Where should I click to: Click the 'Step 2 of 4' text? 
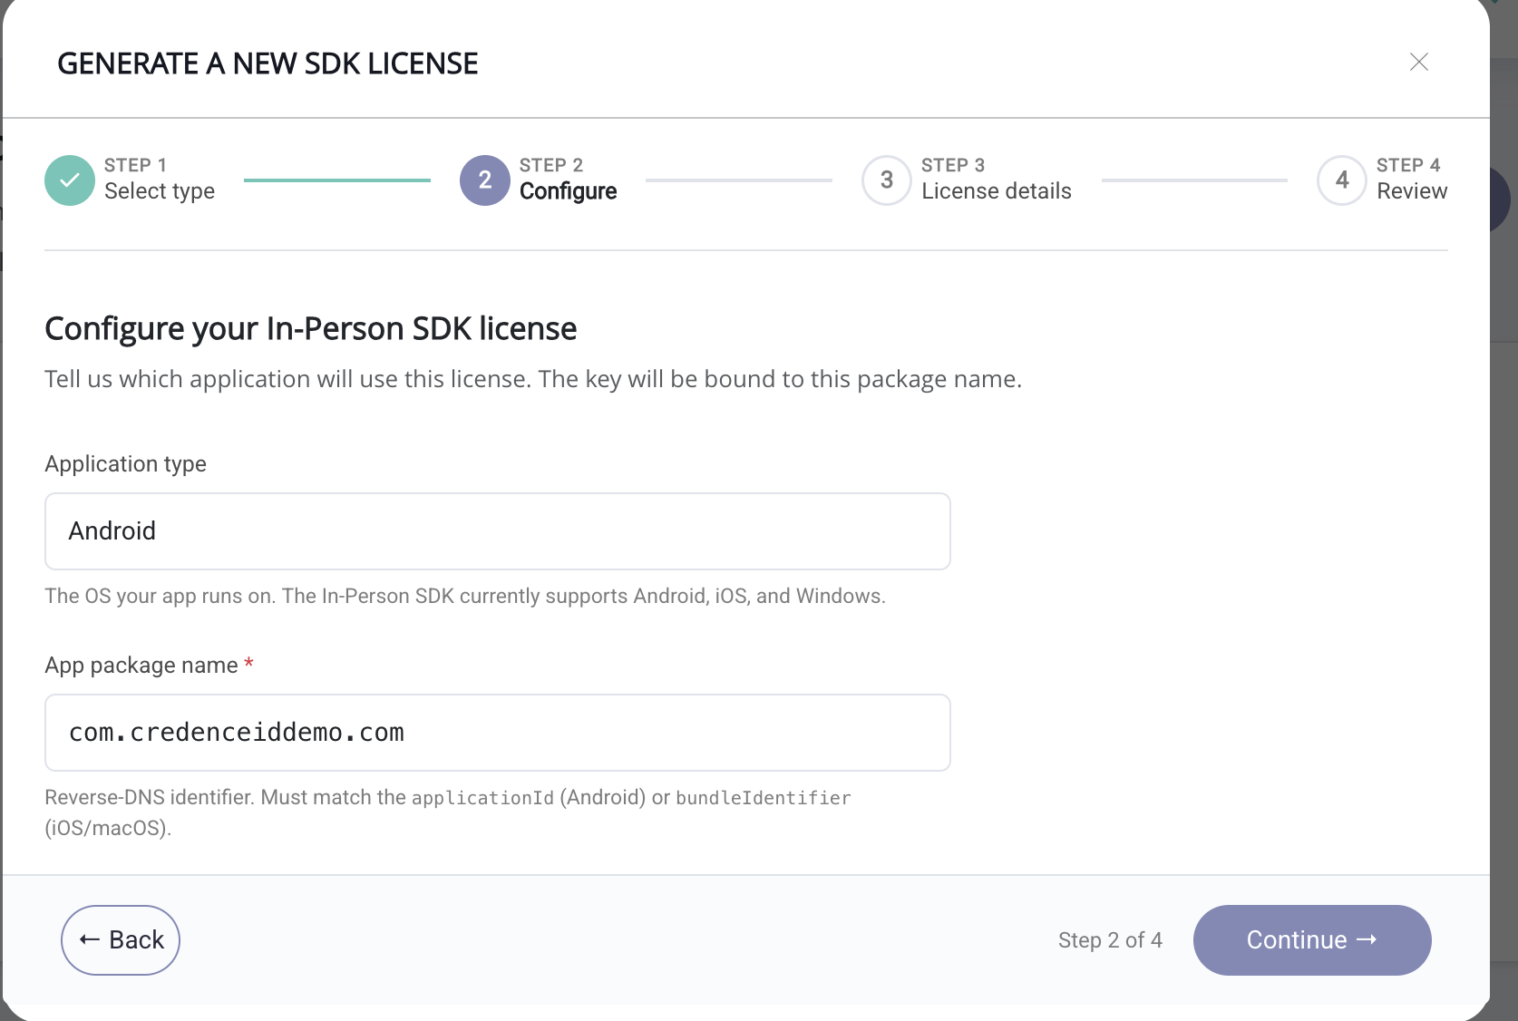click(1110, 940)
